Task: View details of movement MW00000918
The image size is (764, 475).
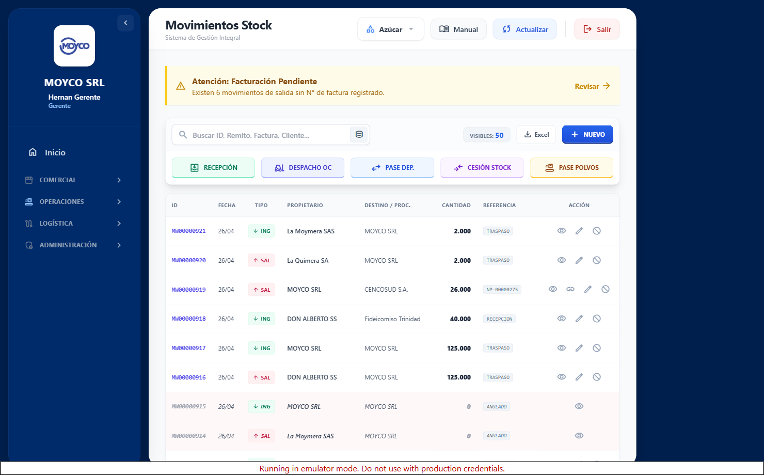Action: (x=562, y=319)
